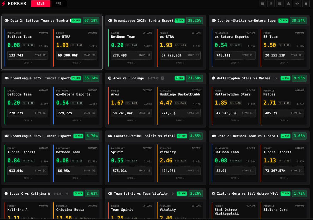The image size is (313, 220).
Task: Click odds 1.85 for Wetterbygden Stars
Action: click(221, 103)
